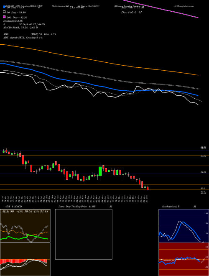Click the large green candlestick in early December
The image size is (209, 276).
point(100,171)
